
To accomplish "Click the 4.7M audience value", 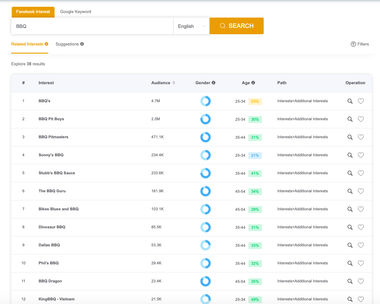I will (156, 101).
